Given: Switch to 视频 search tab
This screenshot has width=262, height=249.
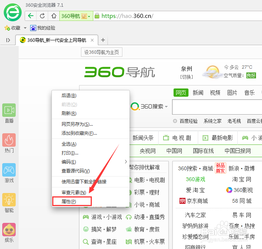Looking at the screenshot, I should coord(215,93).
